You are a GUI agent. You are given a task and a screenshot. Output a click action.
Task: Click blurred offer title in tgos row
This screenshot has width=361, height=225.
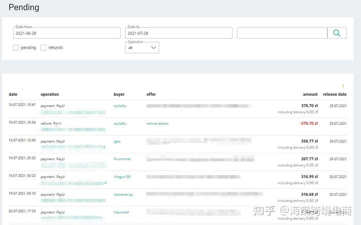click(x=199, y=141)
